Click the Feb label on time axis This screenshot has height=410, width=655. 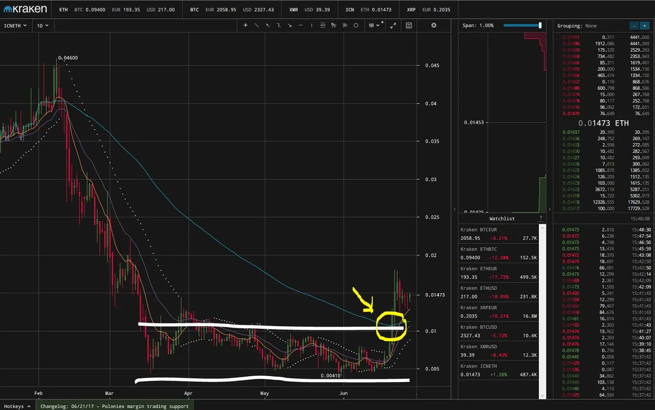[x=38, y=393]
